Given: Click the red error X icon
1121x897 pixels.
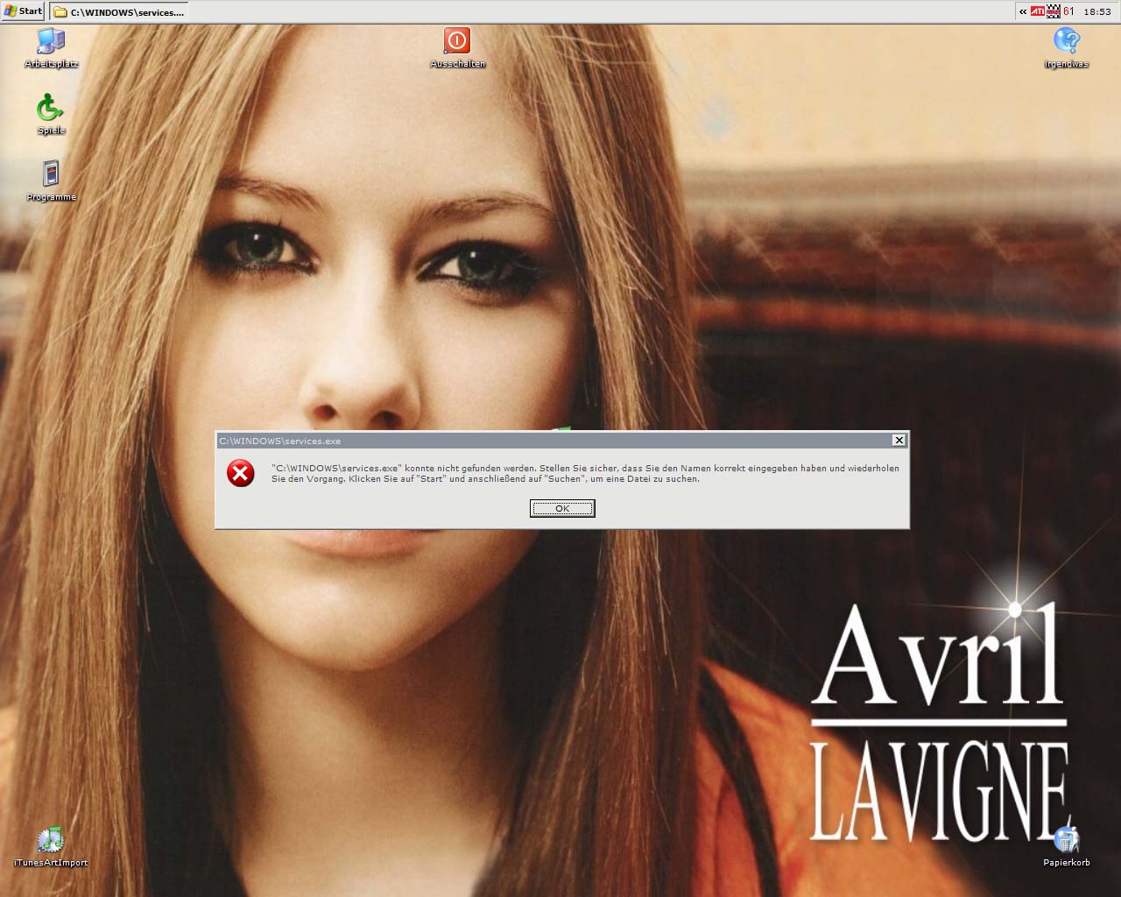Looking at the screenshot, I should [240, 473].
